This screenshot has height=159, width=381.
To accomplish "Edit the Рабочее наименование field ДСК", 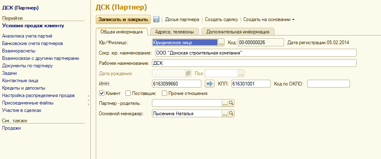I will (x=254, y=63).
